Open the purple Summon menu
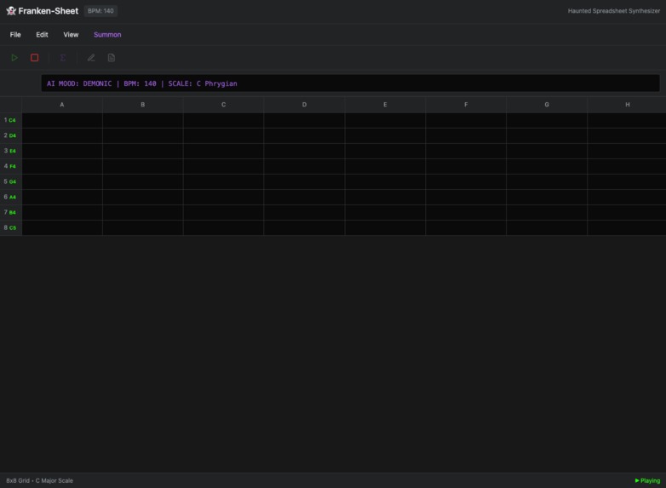This screenshot has height=488, width=666. tap(107, 35)
